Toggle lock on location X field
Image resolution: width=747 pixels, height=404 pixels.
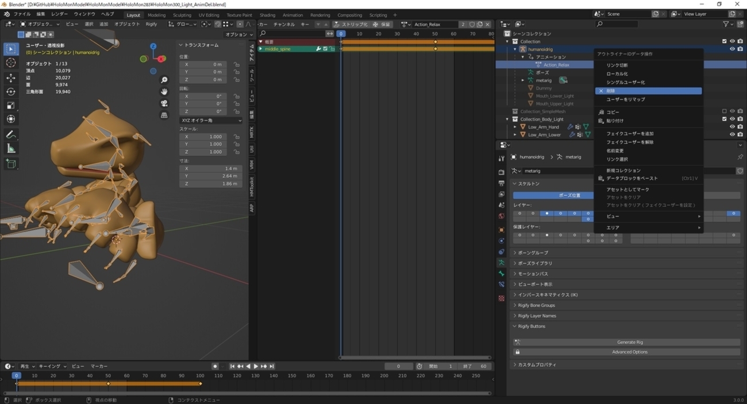click(237, 64)
